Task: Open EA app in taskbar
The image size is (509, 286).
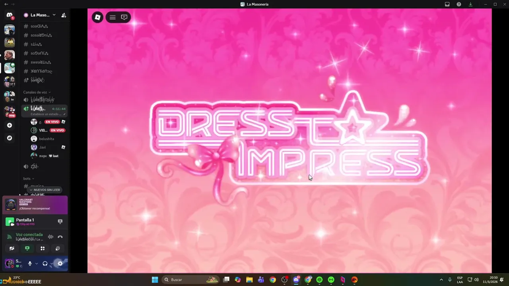Action: (354, 280)
